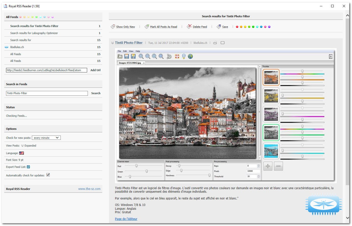Pick the orange dot next to Save
Image resolution: width=352 pixels, height=226 pixels.
241,27
